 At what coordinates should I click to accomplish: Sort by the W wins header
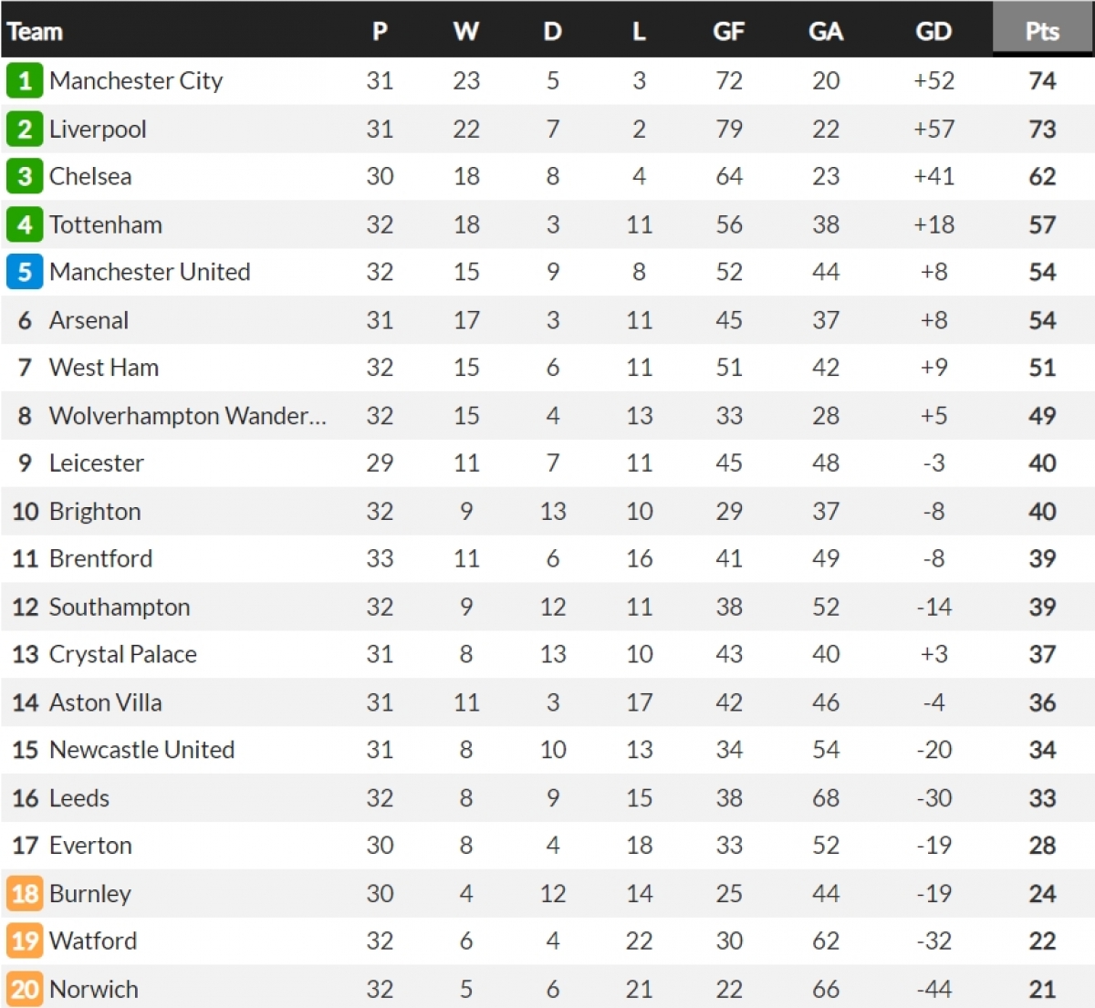click(x=465, y=31)
